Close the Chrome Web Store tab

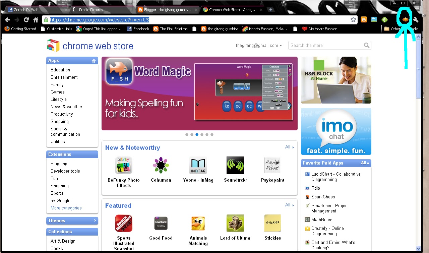tap(260, 10)
